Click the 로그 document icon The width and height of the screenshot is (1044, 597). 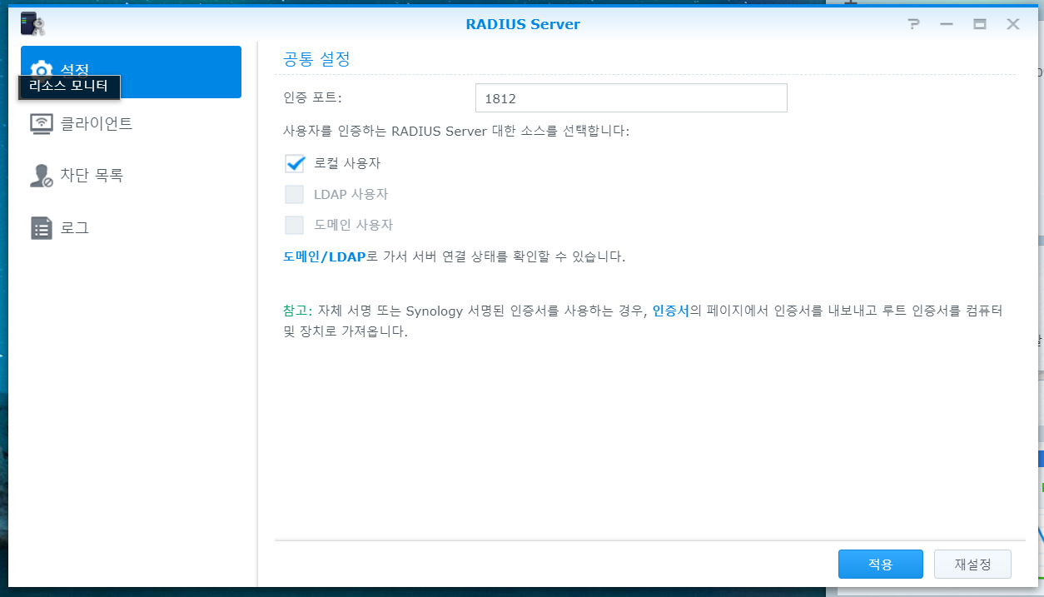[41, 228]
